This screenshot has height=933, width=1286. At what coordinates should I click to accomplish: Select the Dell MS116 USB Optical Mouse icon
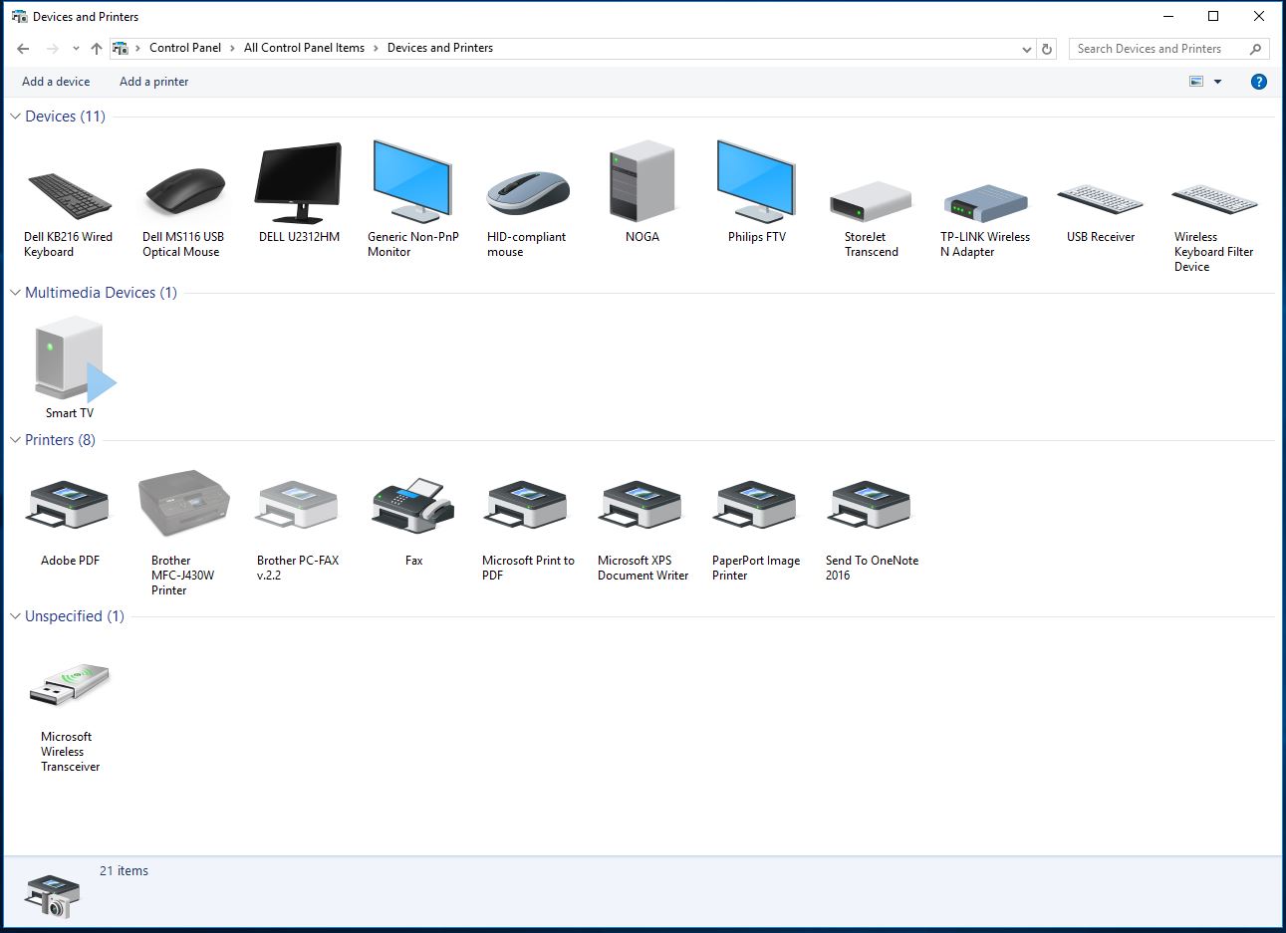point(184,190)
